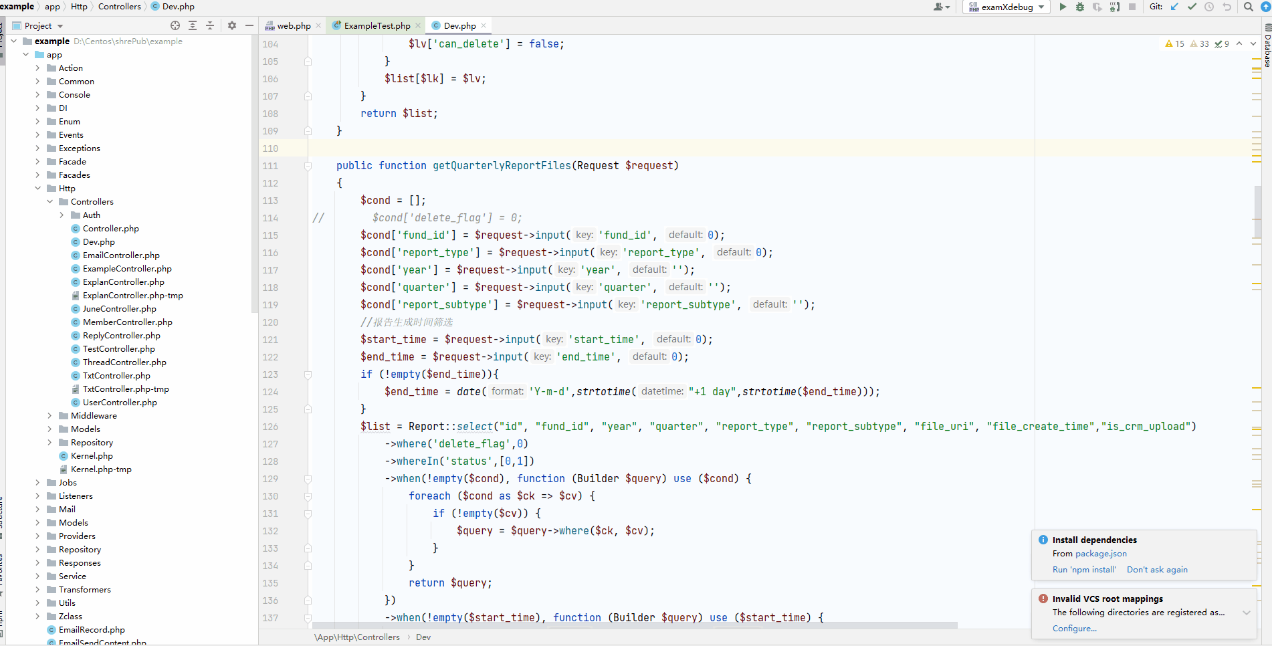The height and width of the screenshot is (646, 1272).
Task: Toggle listening for PHP debug connections
Action: (x=1115, y=7)
